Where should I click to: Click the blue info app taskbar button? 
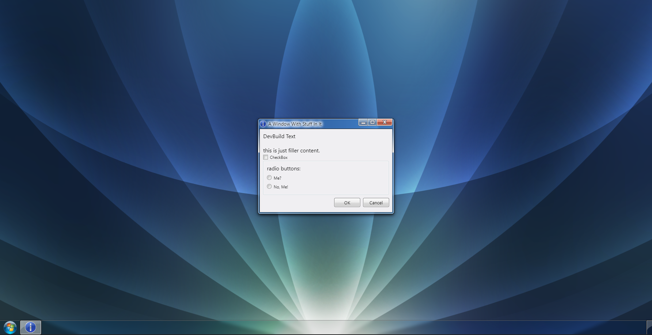tap(31, 327)
